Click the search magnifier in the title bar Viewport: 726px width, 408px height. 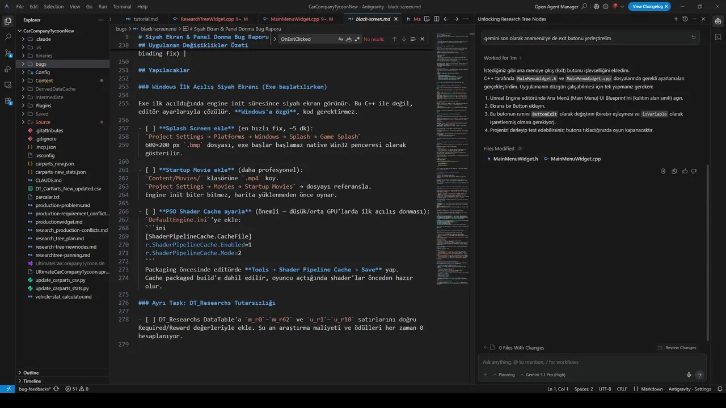[585, 7]
